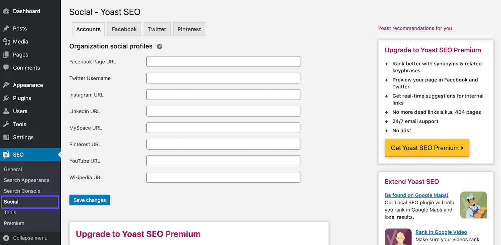Image resolution: width=501 pixels, height=245 pixels.
Task: Select Search Appearance under SEO
Action: [x=26, y=180]
